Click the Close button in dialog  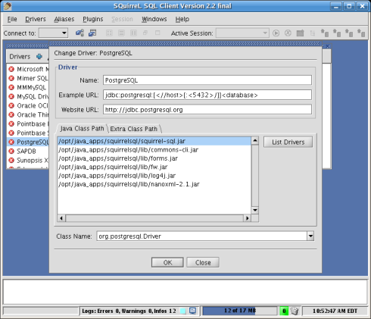click(x=203, y=262)
